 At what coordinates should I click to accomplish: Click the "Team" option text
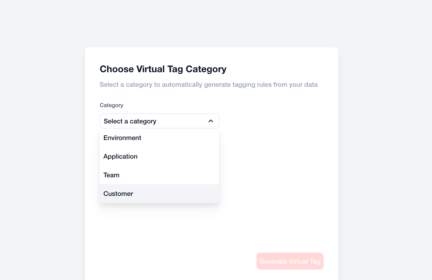coord(111,175)
